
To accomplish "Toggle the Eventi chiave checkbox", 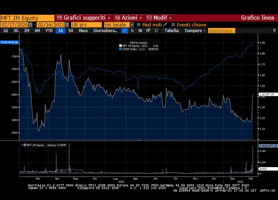I will pyautogui.click(x=173, y=25).
